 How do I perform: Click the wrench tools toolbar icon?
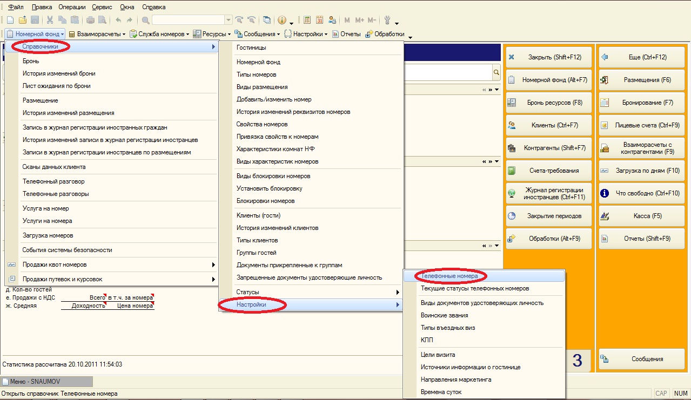tap(387, 21)
